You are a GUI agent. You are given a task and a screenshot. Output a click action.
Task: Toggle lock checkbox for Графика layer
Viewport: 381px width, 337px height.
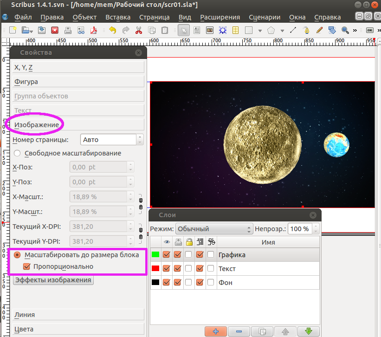(x=188, y=255)
